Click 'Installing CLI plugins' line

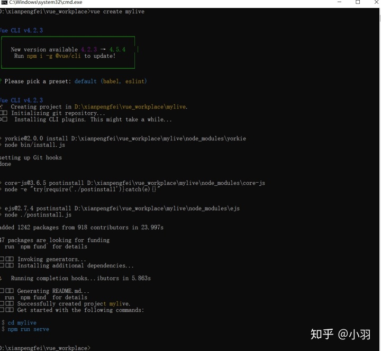point(86,119)
